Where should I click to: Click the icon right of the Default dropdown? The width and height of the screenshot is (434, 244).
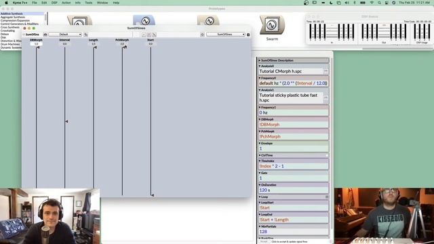(x=86, y=35)
